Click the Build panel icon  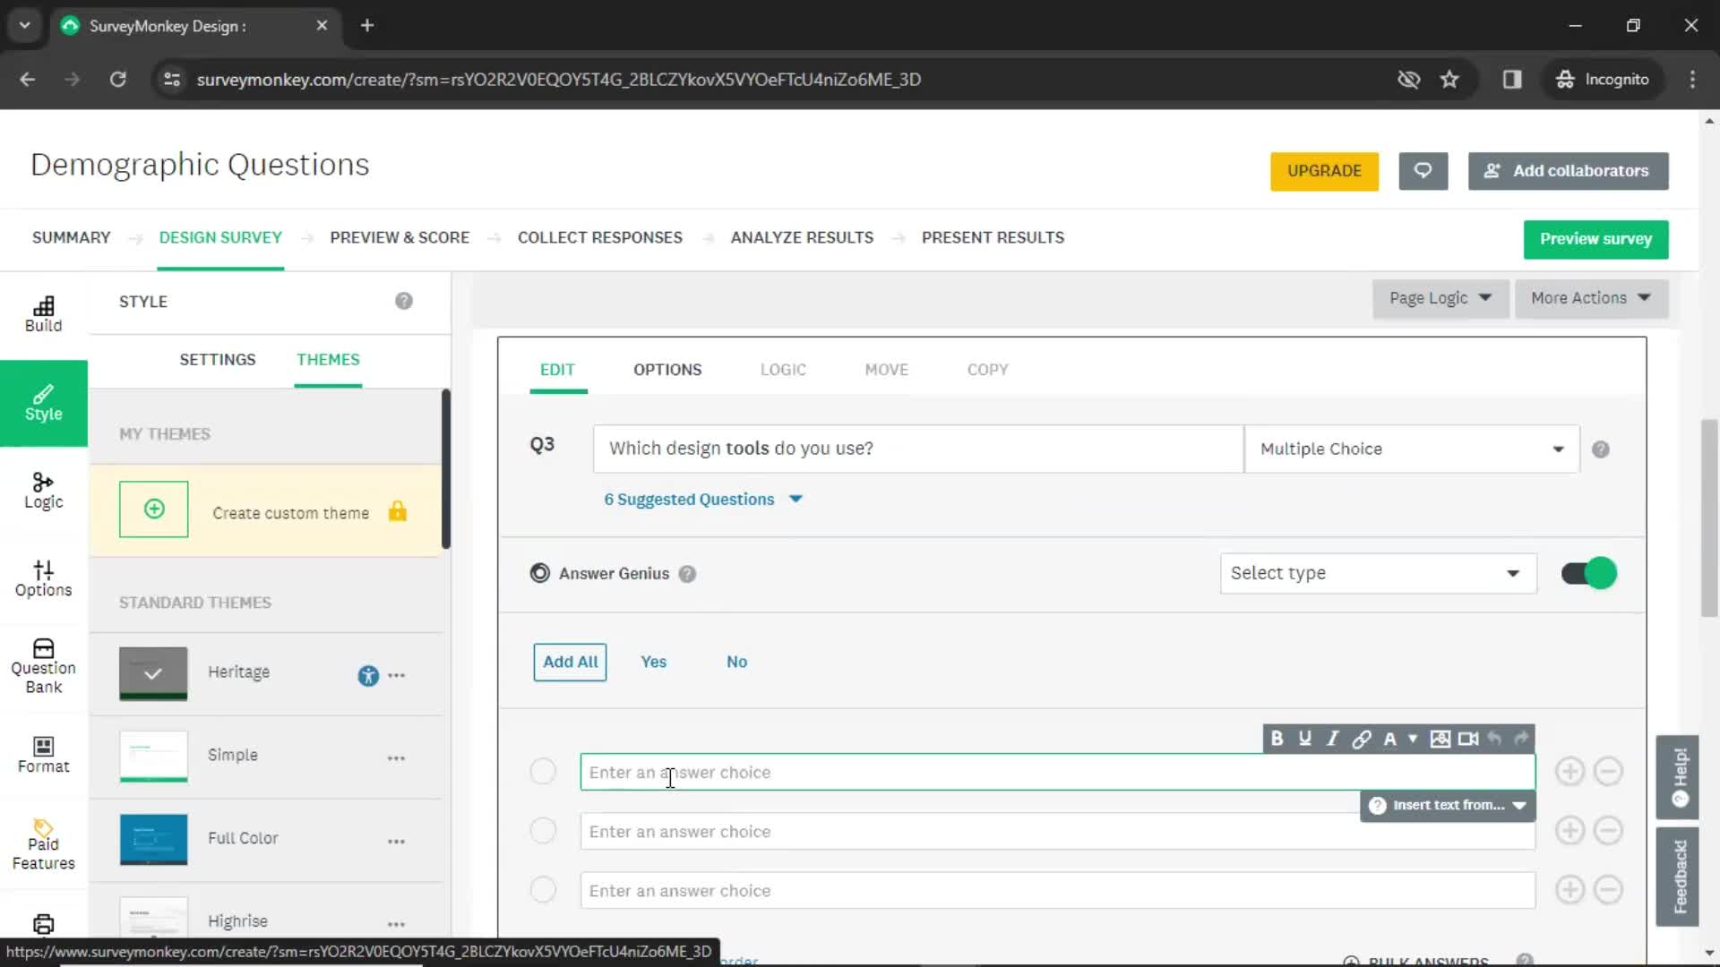[42, 312]
